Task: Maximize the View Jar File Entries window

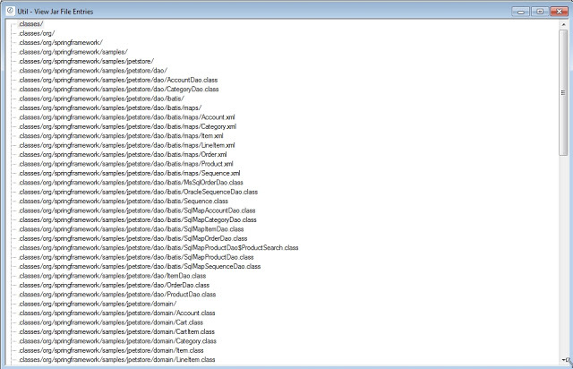Action: pyautogui.click(x=538, y=10)
